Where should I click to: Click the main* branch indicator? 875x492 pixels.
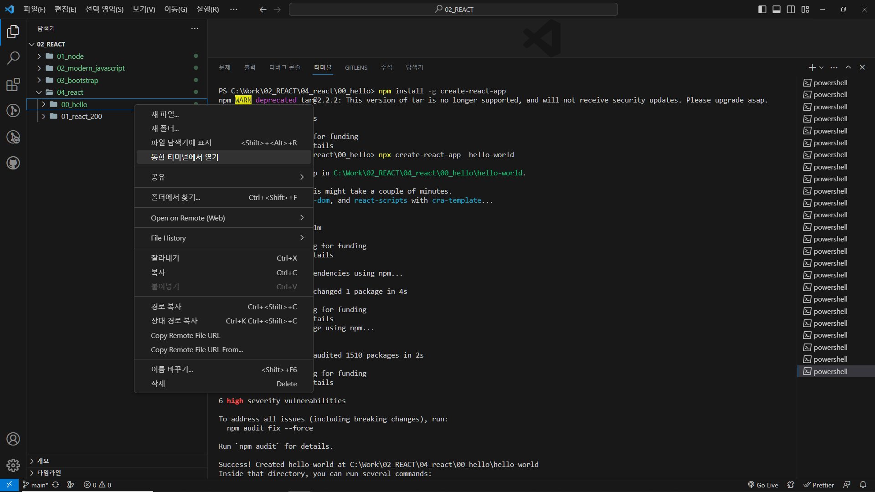36,485
